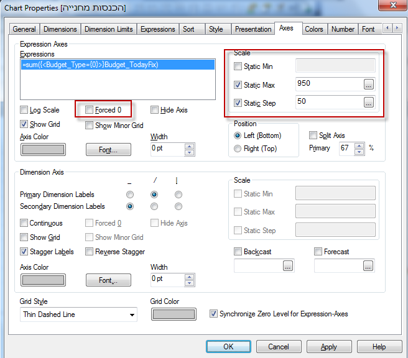Open Colors tab
The height and width of the screenshot is (358, 408).
[314, 29]
